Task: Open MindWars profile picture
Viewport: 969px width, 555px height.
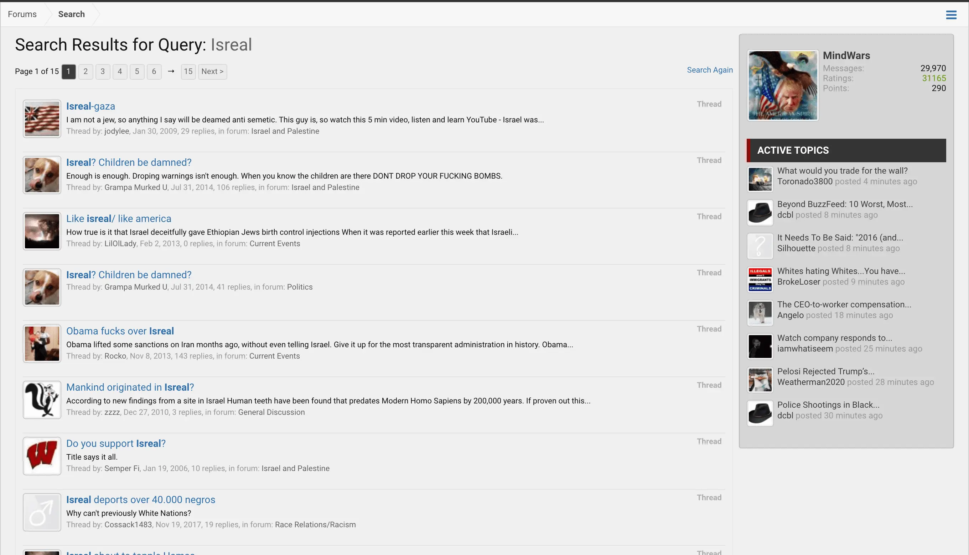Action: 782,85
